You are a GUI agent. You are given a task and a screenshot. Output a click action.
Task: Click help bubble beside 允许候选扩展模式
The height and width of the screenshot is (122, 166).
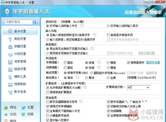pos(85,87)
